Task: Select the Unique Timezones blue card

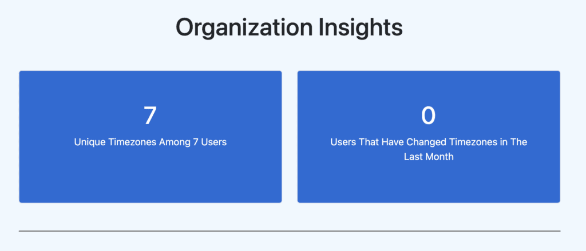Action: tap(151, 177)
